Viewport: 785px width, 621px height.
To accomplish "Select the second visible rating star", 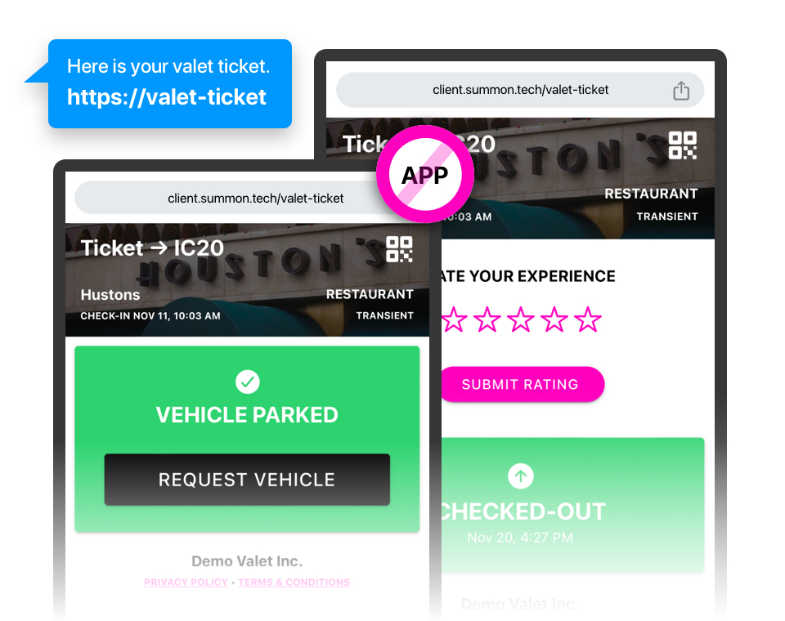I will tap(487, 319).
